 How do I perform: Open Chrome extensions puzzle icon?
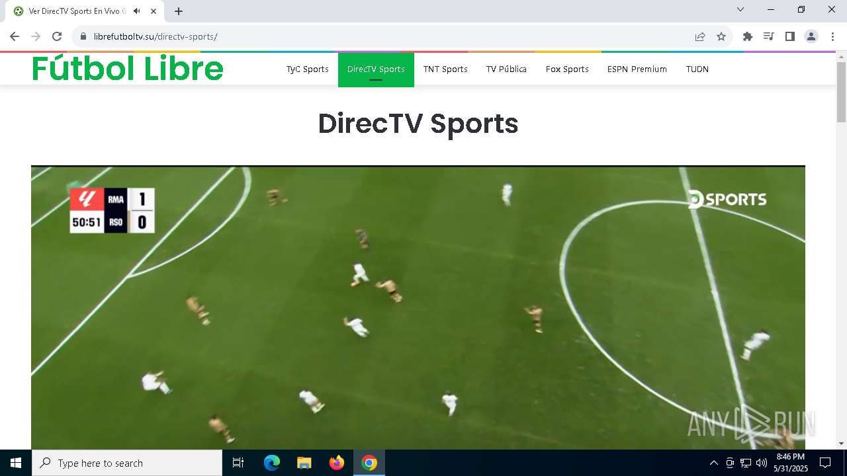coord(748,36)
